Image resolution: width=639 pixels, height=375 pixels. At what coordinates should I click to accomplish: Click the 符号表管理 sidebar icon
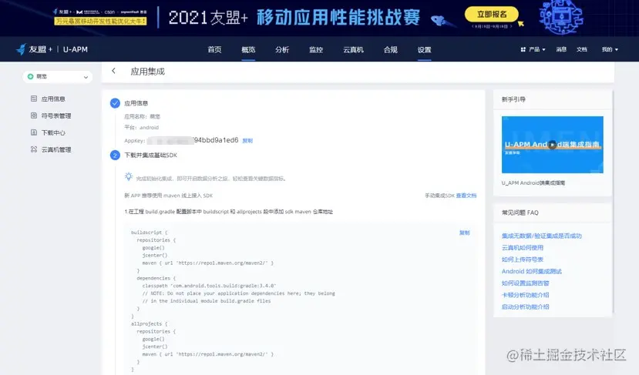pyautogui.click(x=34, y=116)
